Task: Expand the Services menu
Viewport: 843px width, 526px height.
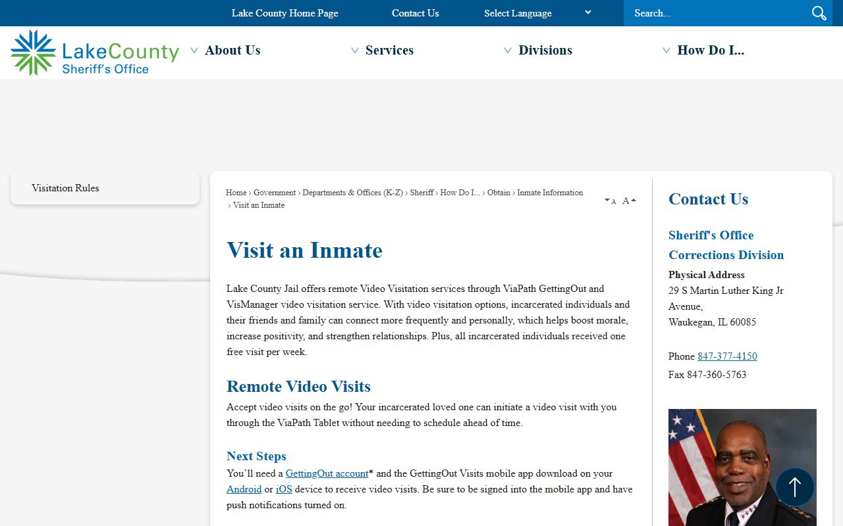Action: pyautogui.click(x=389, y=50)
